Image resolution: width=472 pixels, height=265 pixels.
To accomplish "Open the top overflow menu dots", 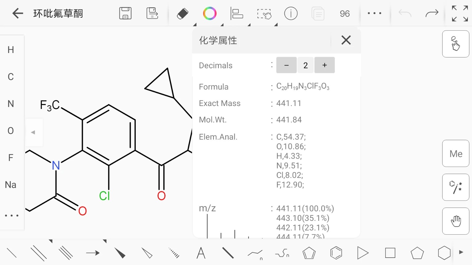I will (x=374, y=14).
